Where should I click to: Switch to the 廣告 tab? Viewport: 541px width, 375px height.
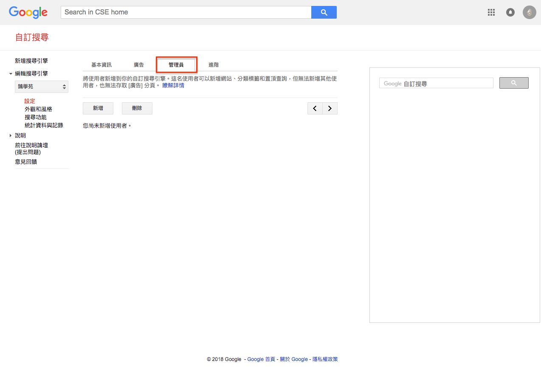click(139, 65)
